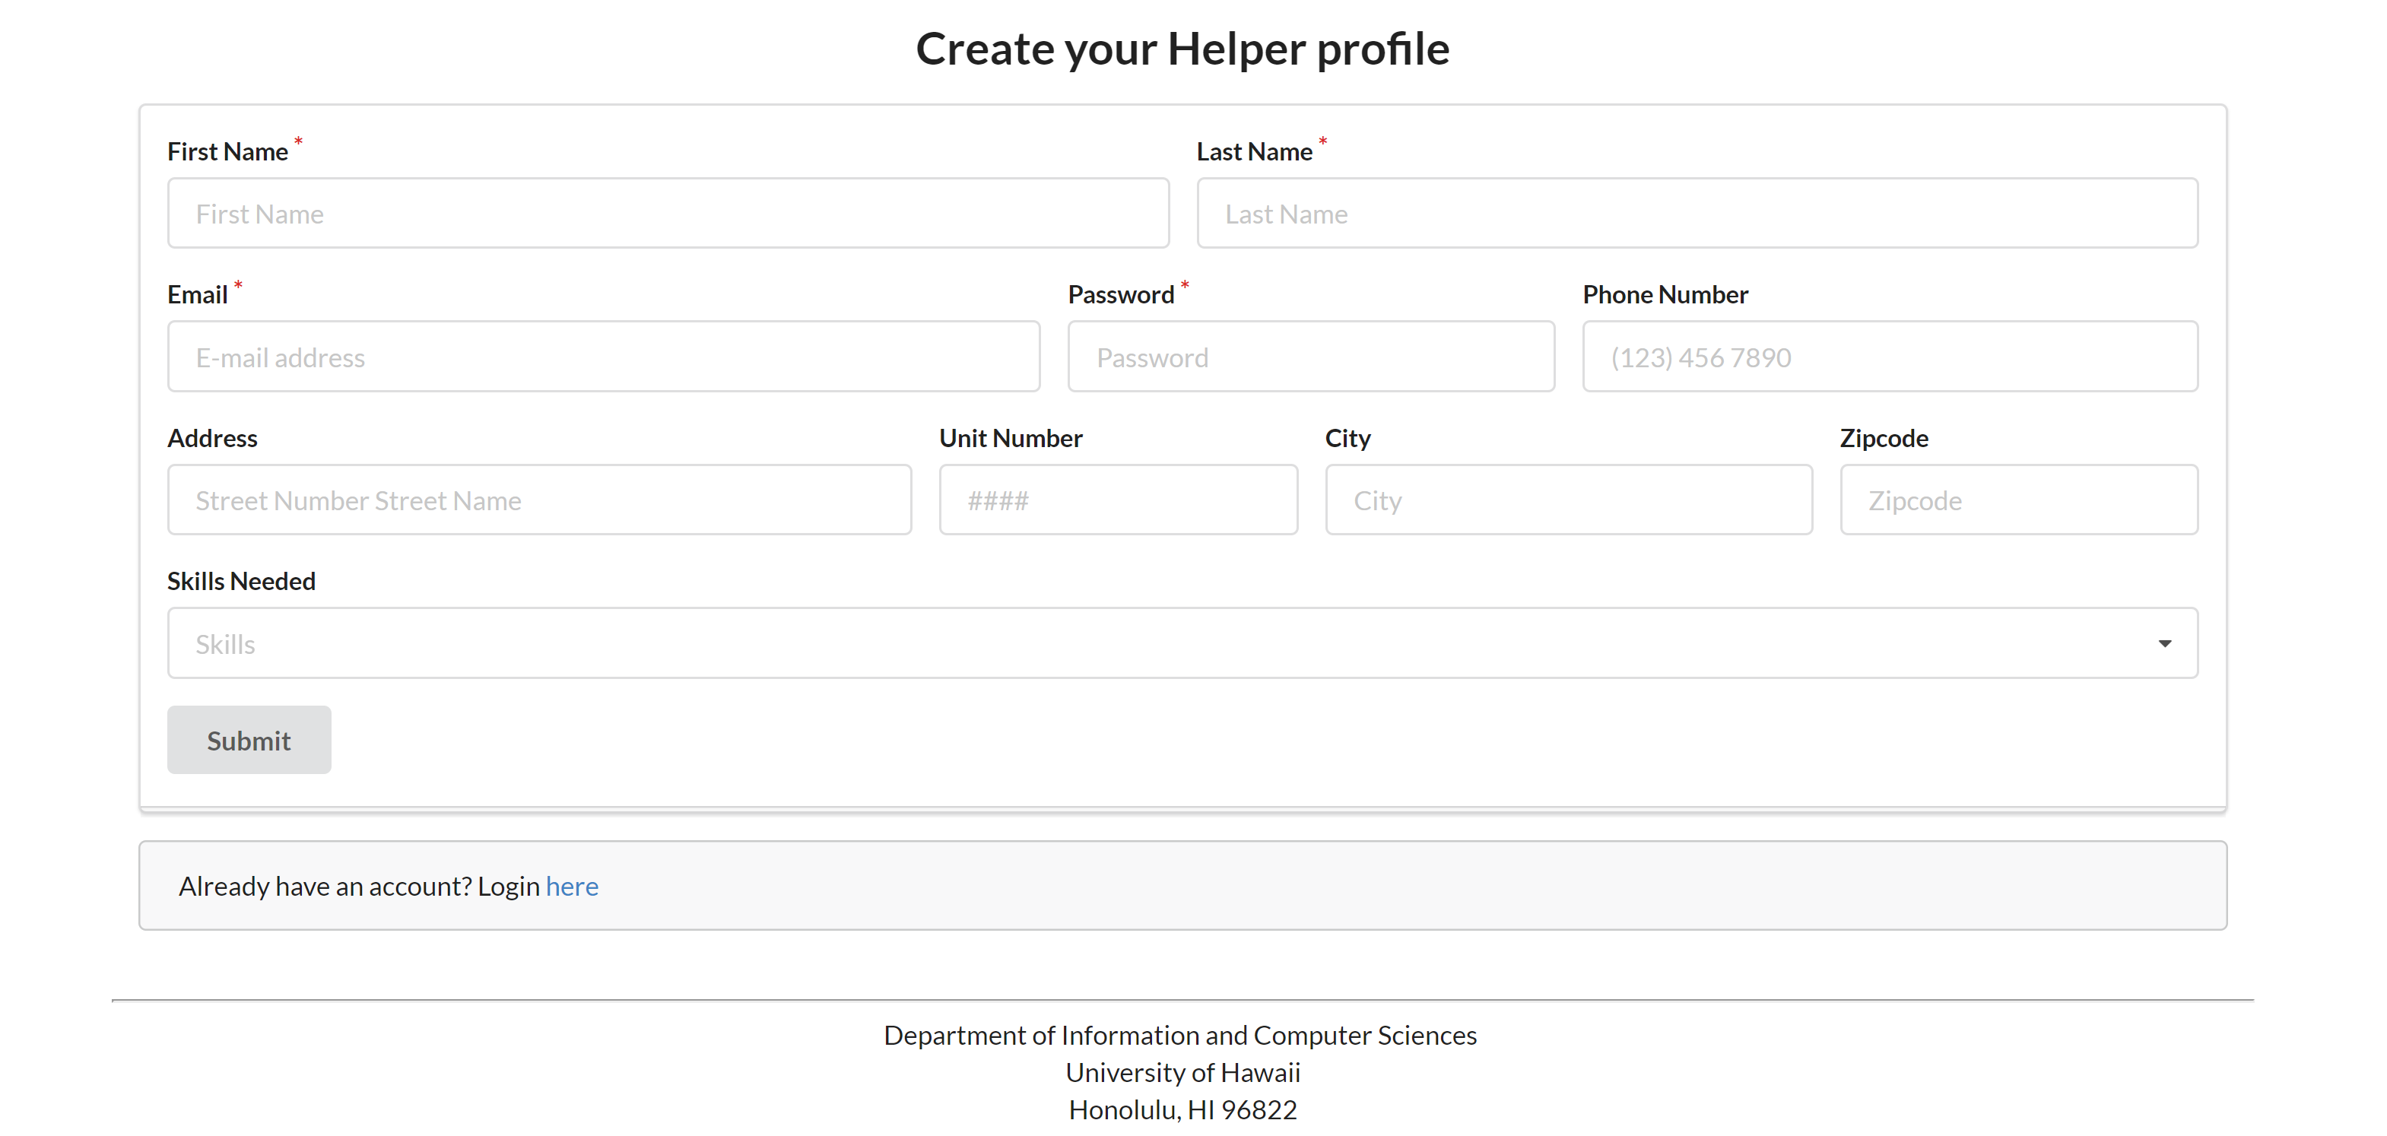Image resolution: width=2387 pixels, height=1136 pixels.
Task: Select the Unit Number field
Action: pos(1119,500)
